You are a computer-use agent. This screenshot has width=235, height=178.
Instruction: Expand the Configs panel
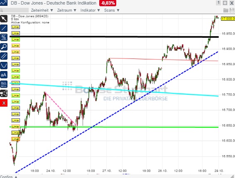click(9, 177)
